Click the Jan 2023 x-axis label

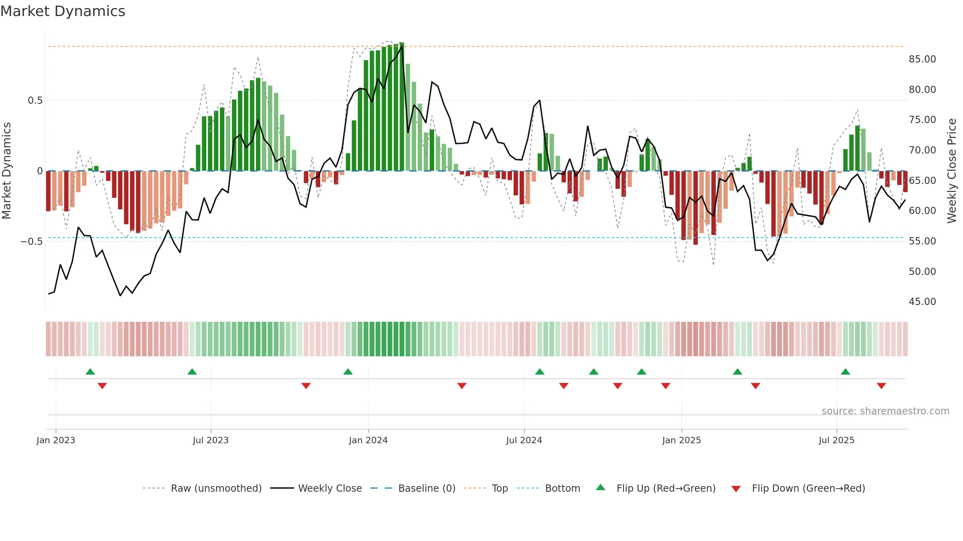(x=56, y=440)
